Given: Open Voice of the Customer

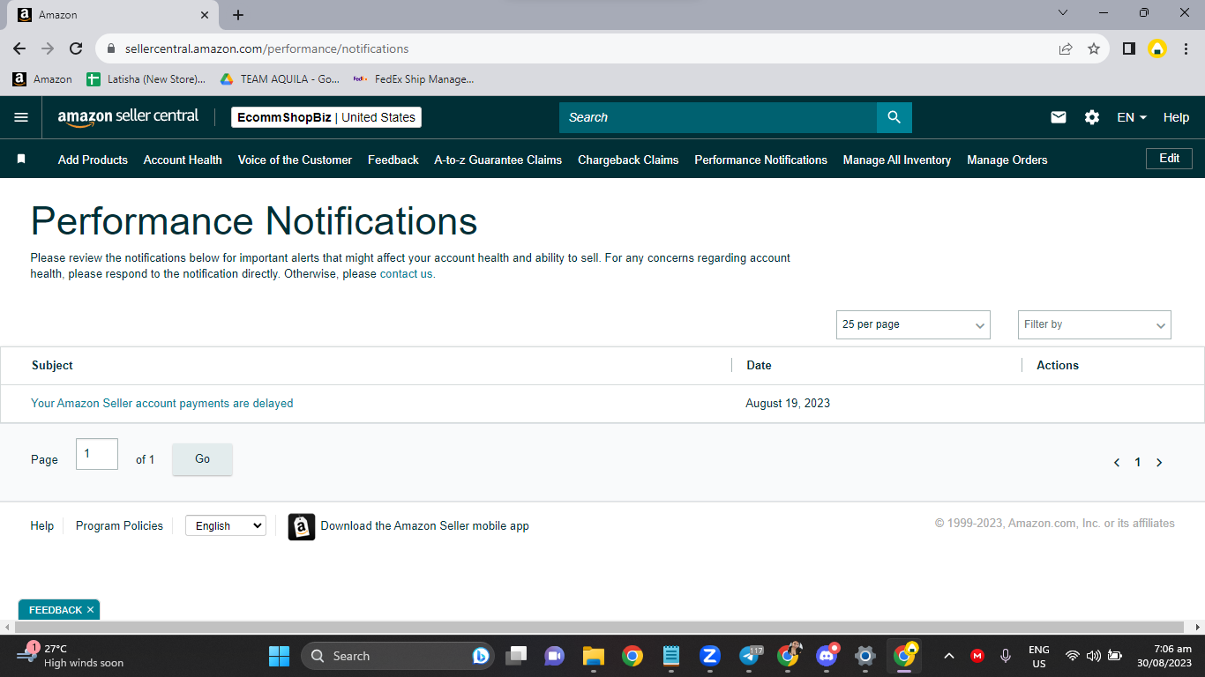Looking at the screenshot, I should click(x=295, y=160).
